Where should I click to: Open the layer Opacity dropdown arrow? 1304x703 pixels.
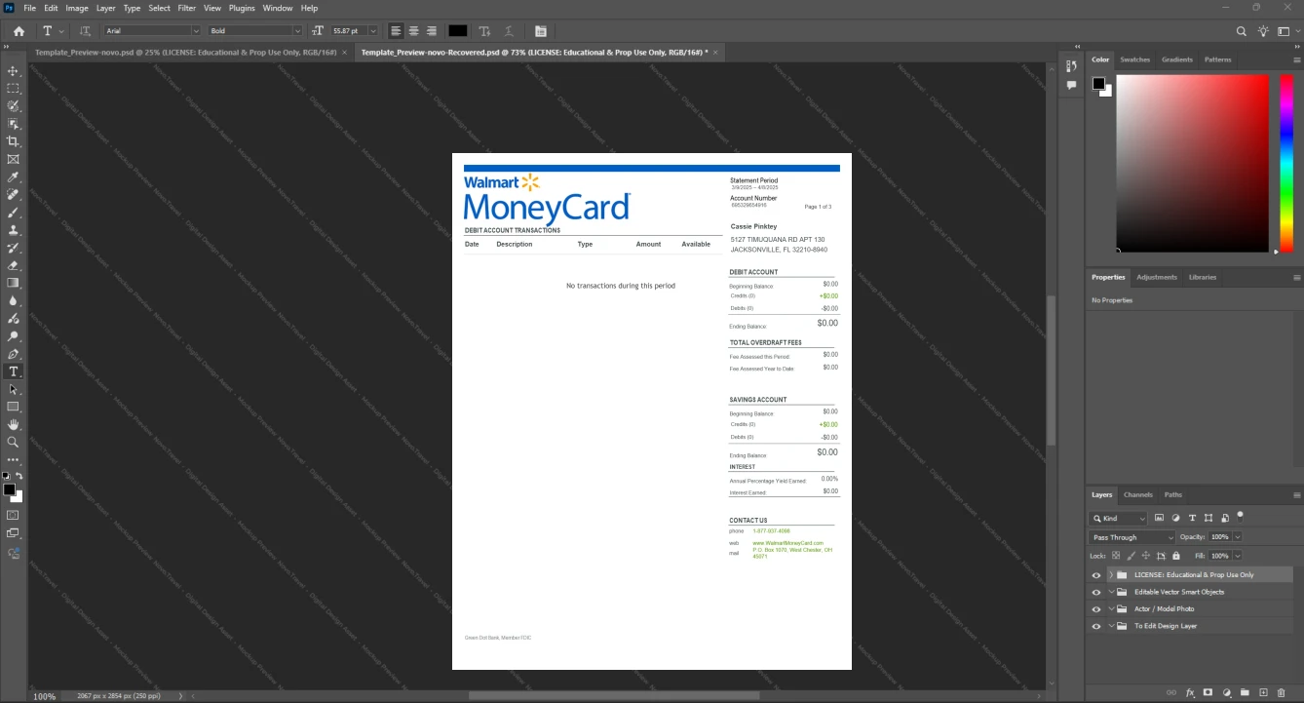1238,537
